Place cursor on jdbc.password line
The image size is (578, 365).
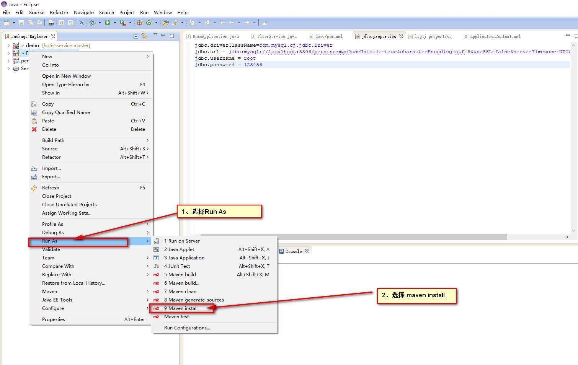382,65
